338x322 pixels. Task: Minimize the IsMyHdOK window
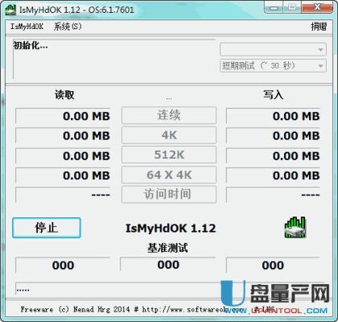(274, 7)
